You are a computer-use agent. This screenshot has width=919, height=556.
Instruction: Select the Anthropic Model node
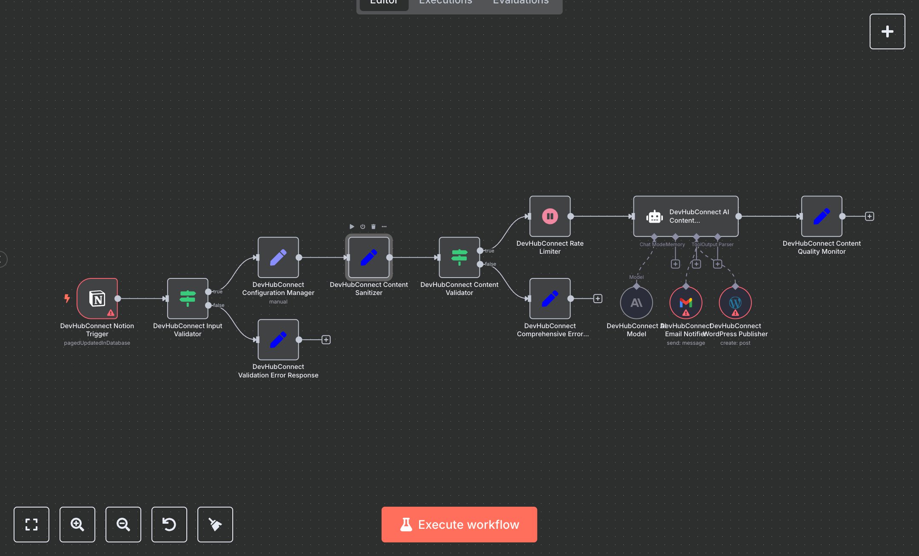636,303
